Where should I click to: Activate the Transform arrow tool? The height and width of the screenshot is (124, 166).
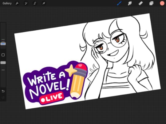click(x=44, y=3)
